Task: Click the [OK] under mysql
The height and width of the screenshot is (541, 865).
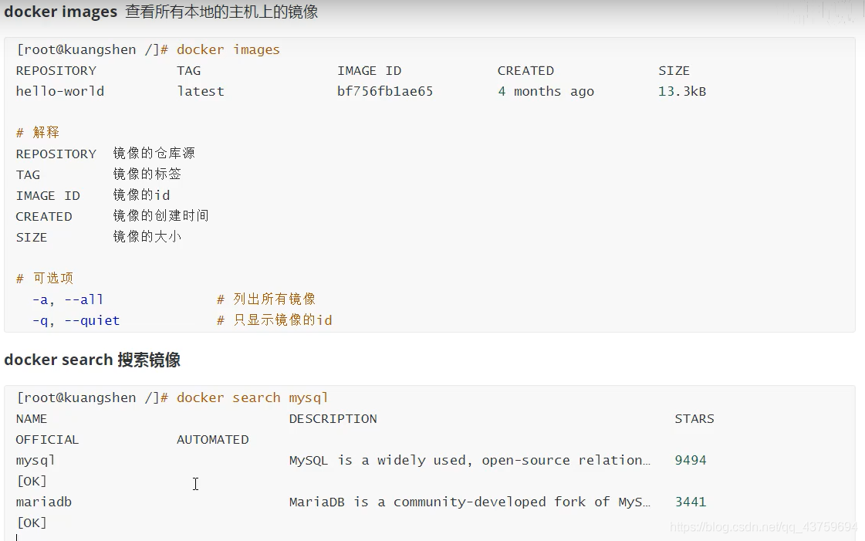Action: coord(32,481)
